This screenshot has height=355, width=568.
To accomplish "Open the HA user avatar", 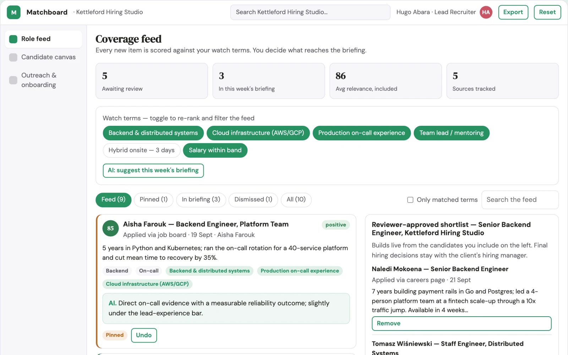I will [486, 12].
